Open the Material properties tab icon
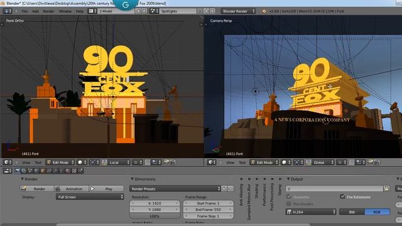Screen dimensions: 402x226 pos(68,171)
